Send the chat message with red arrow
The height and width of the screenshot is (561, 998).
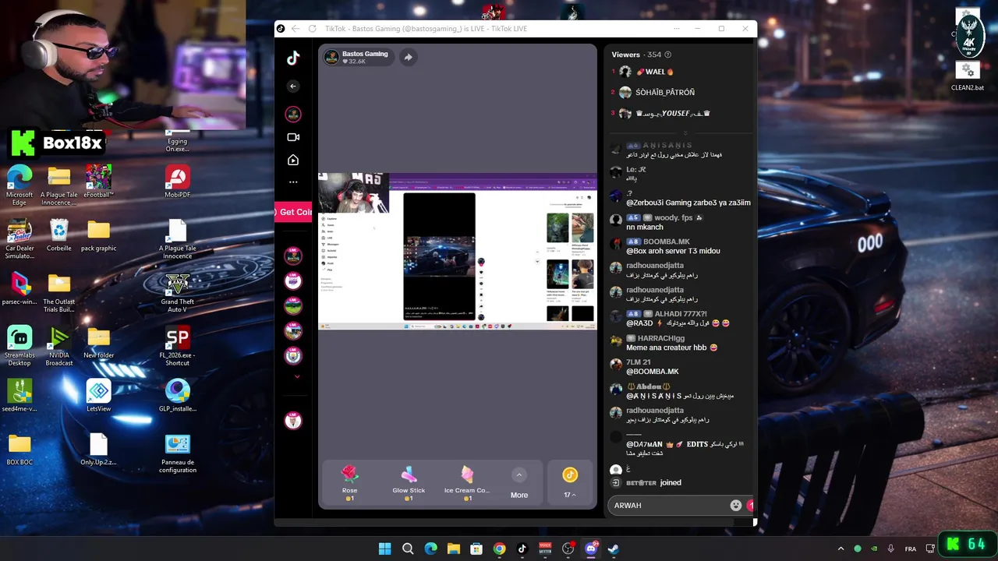tap(750, 506)
